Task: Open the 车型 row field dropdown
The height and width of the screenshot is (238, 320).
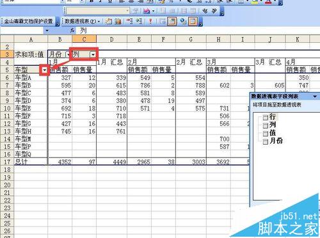Action: point(44,70)
